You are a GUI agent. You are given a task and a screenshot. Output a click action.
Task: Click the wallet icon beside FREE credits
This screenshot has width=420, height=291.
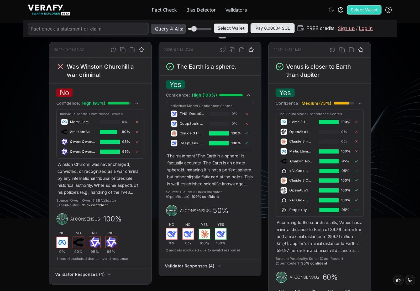(x=301, y=28)
